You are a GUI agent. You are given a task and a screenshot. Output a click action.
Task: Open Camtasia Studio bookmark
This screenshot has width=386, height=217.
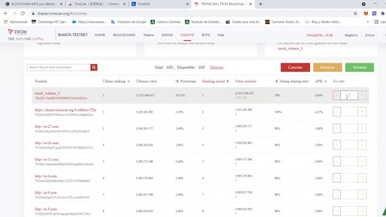[x=283, y=22]
